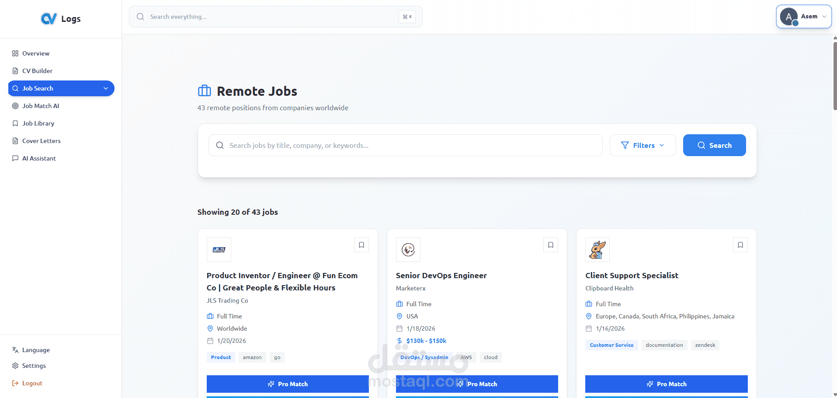
Task: Click the Cover Letters document icon
Action: pyautogui.click(x=15, y=141)
